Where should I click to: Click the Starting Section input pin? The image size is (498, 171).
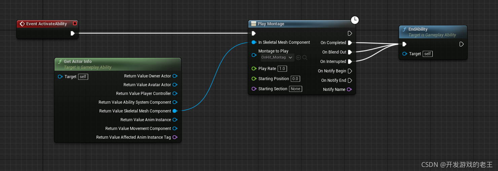(x=254, y=89)
